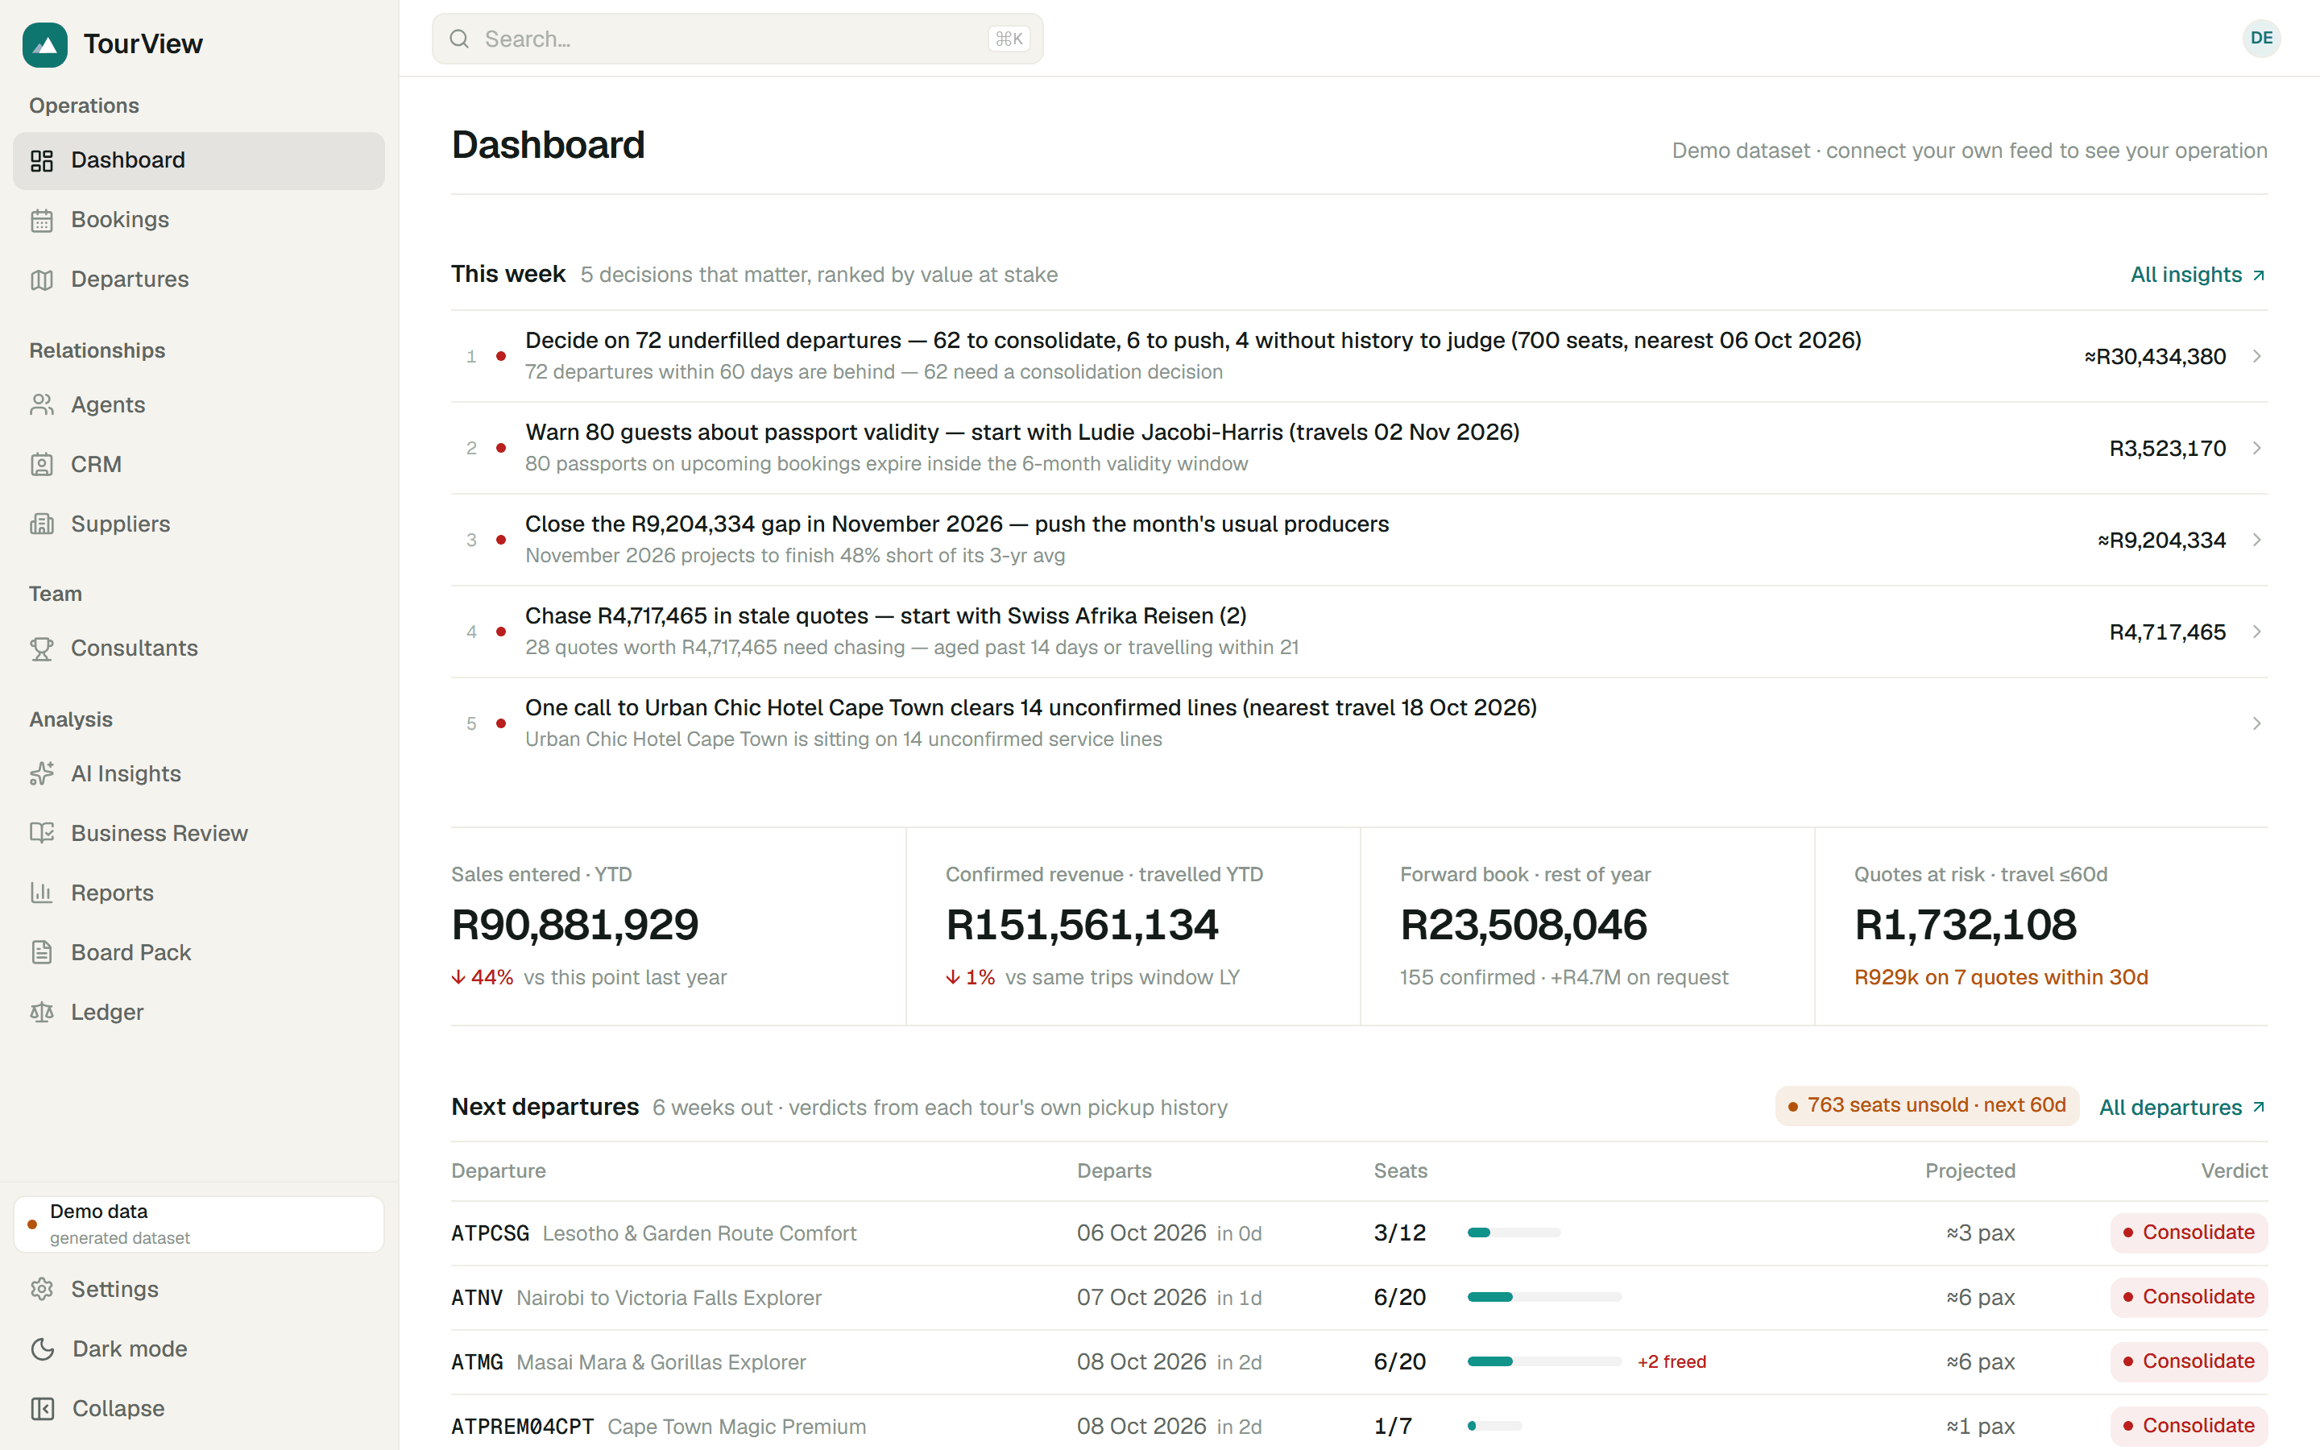Expand the November 2026 gap insight chevron
The width and height of the screenshot is (2320, 1450).
tap(2256, 540)
